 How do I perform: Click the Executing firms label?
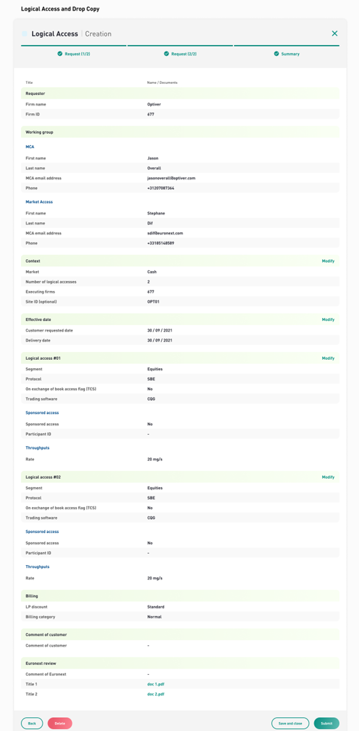[39, 292]
